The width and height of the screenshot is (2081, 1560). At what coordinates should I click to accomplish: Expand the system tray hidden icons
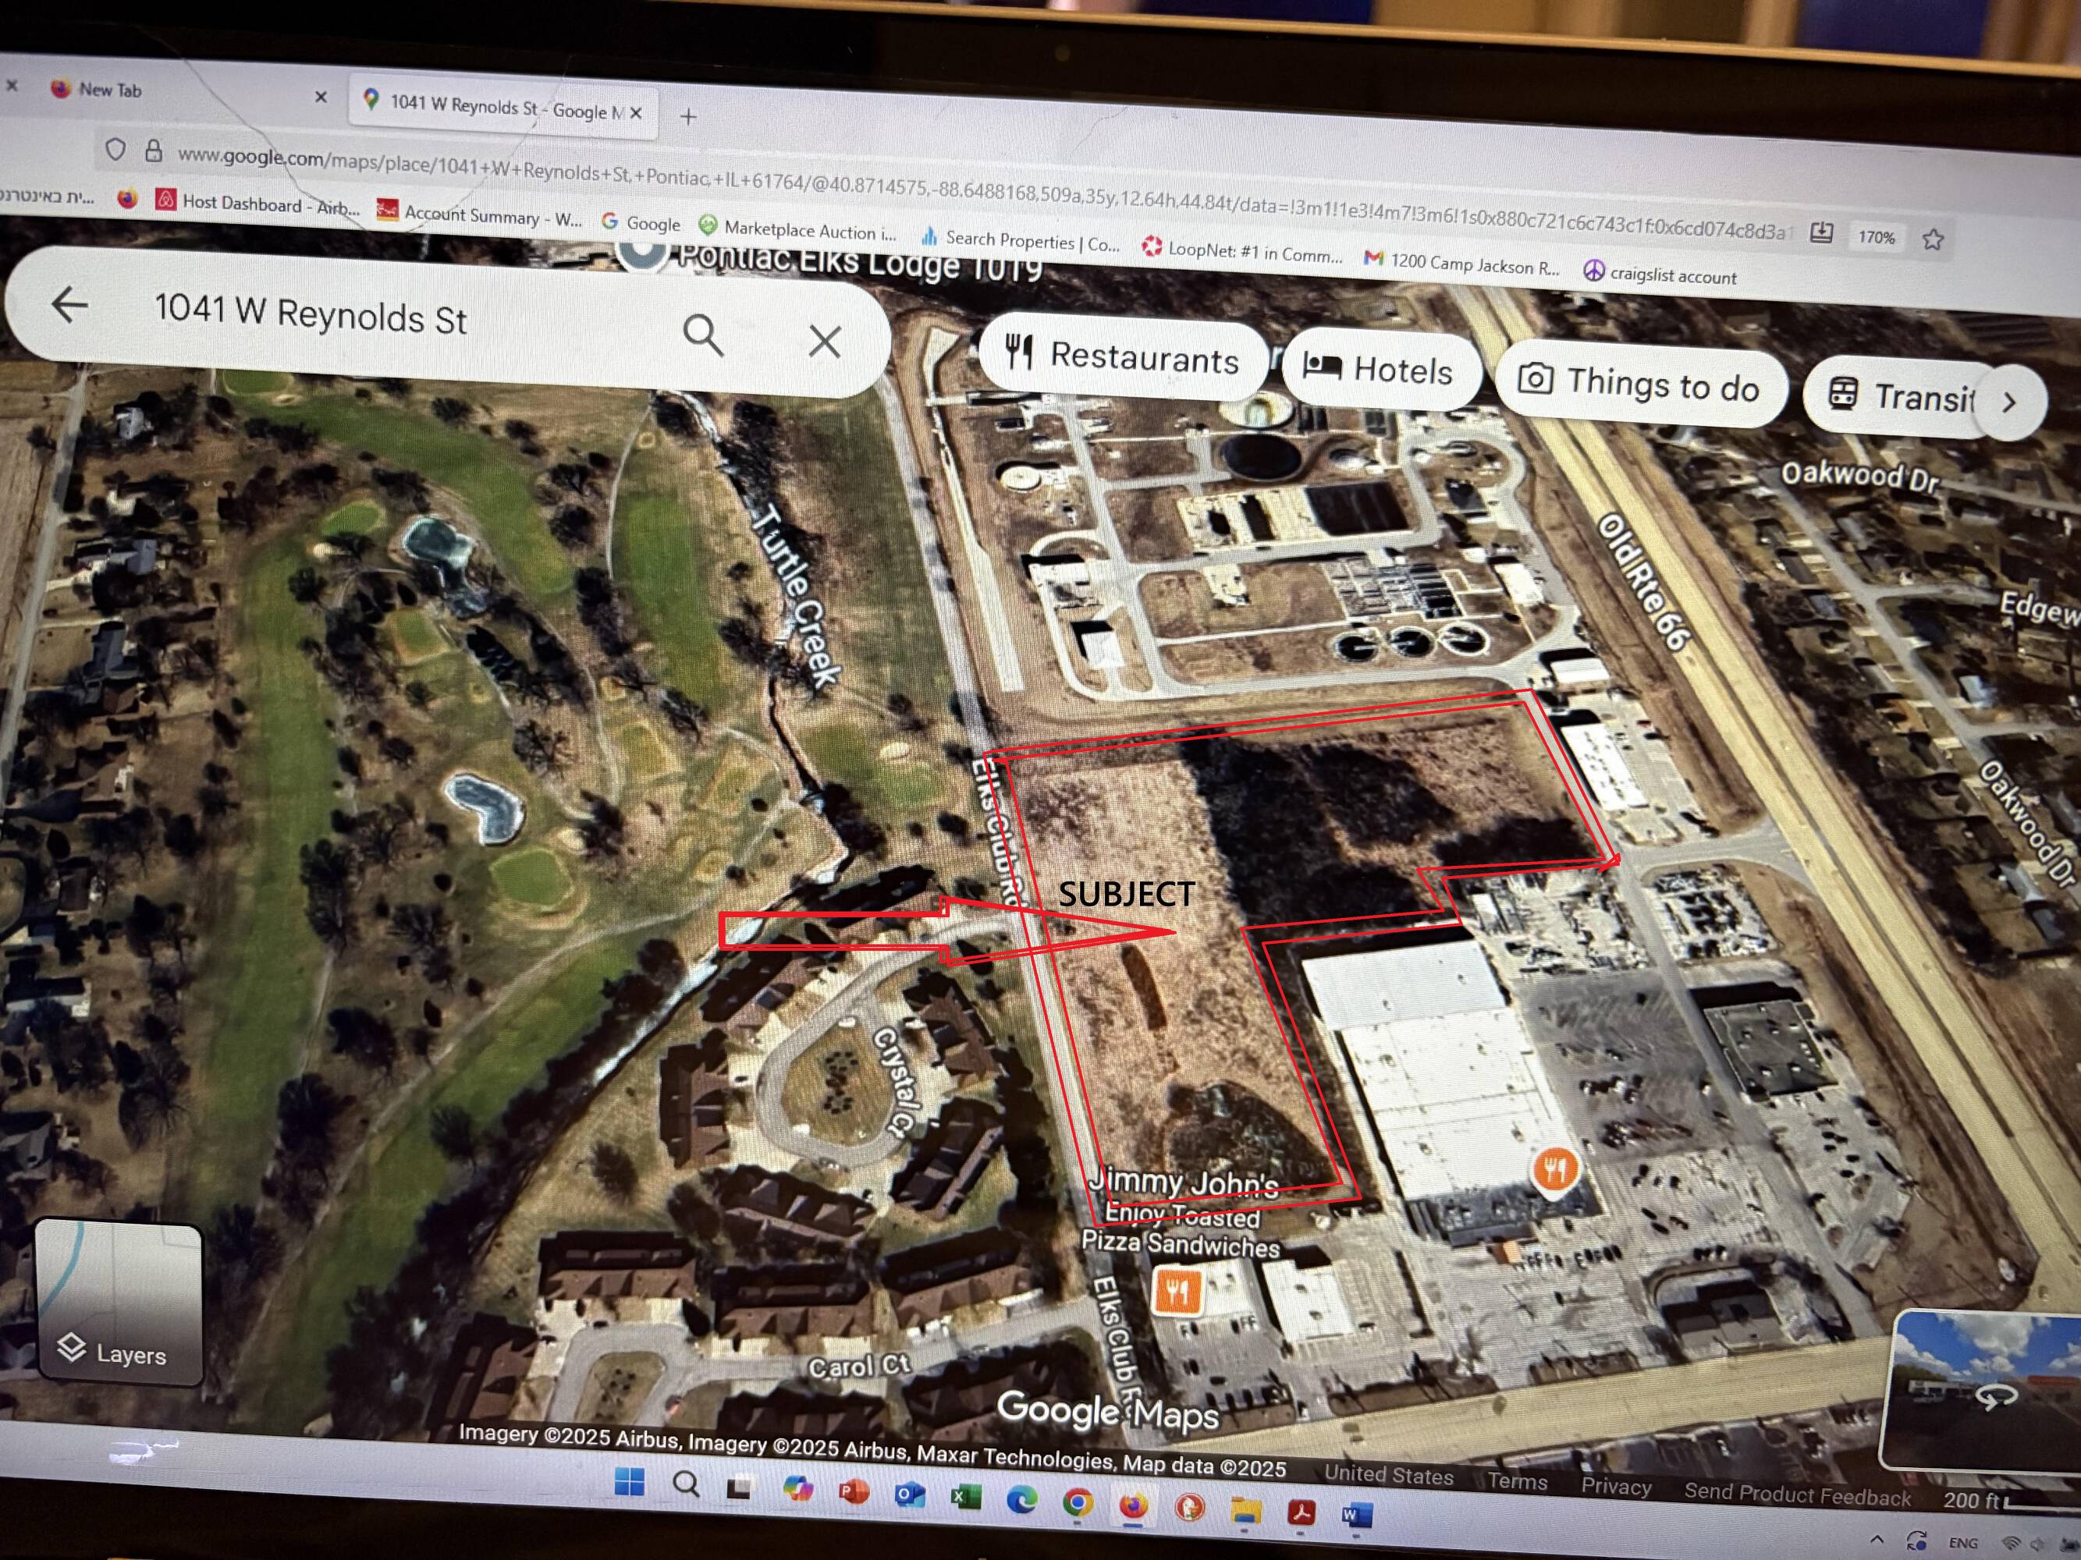[x=1877, y=1540]
